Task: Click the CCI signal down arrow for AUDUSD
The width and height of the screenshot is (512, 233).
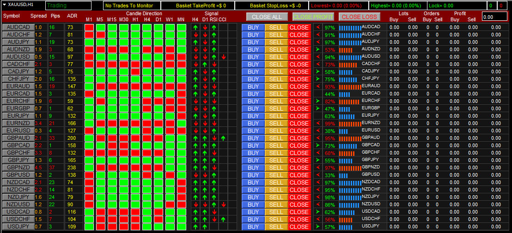Action: (x=223, y=57)
